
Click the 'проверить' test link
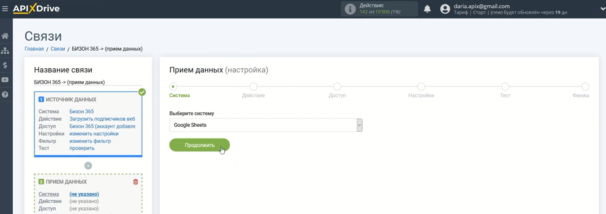(x=82, y=148)
